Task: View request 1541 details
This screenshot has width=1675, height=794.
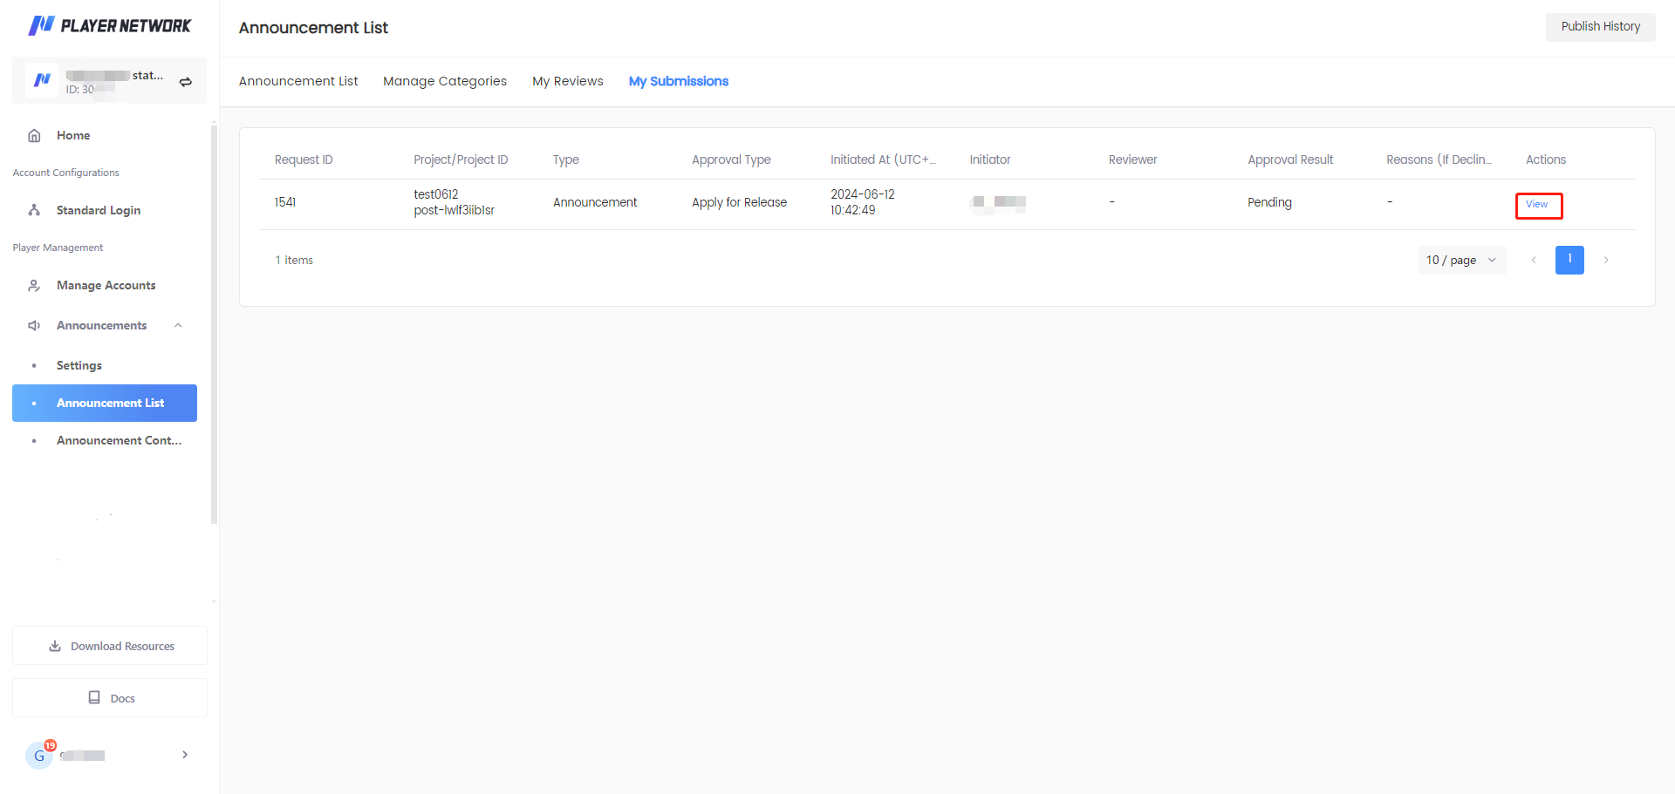Action: (1537, 205)
